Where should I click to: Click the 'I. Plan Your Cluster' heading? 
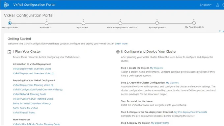click(x=27, y=52)
